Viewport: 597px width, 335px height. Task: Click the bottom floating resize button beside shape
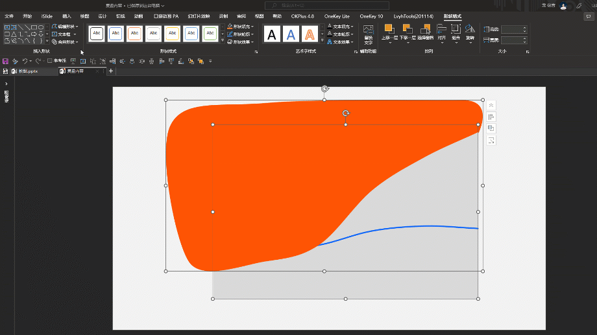tap(491, 141)
